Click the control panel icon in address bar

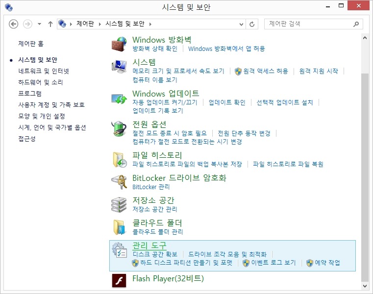62,24
